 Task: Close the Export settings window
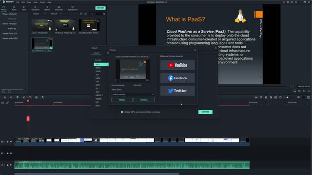click(x=215, y=48)
